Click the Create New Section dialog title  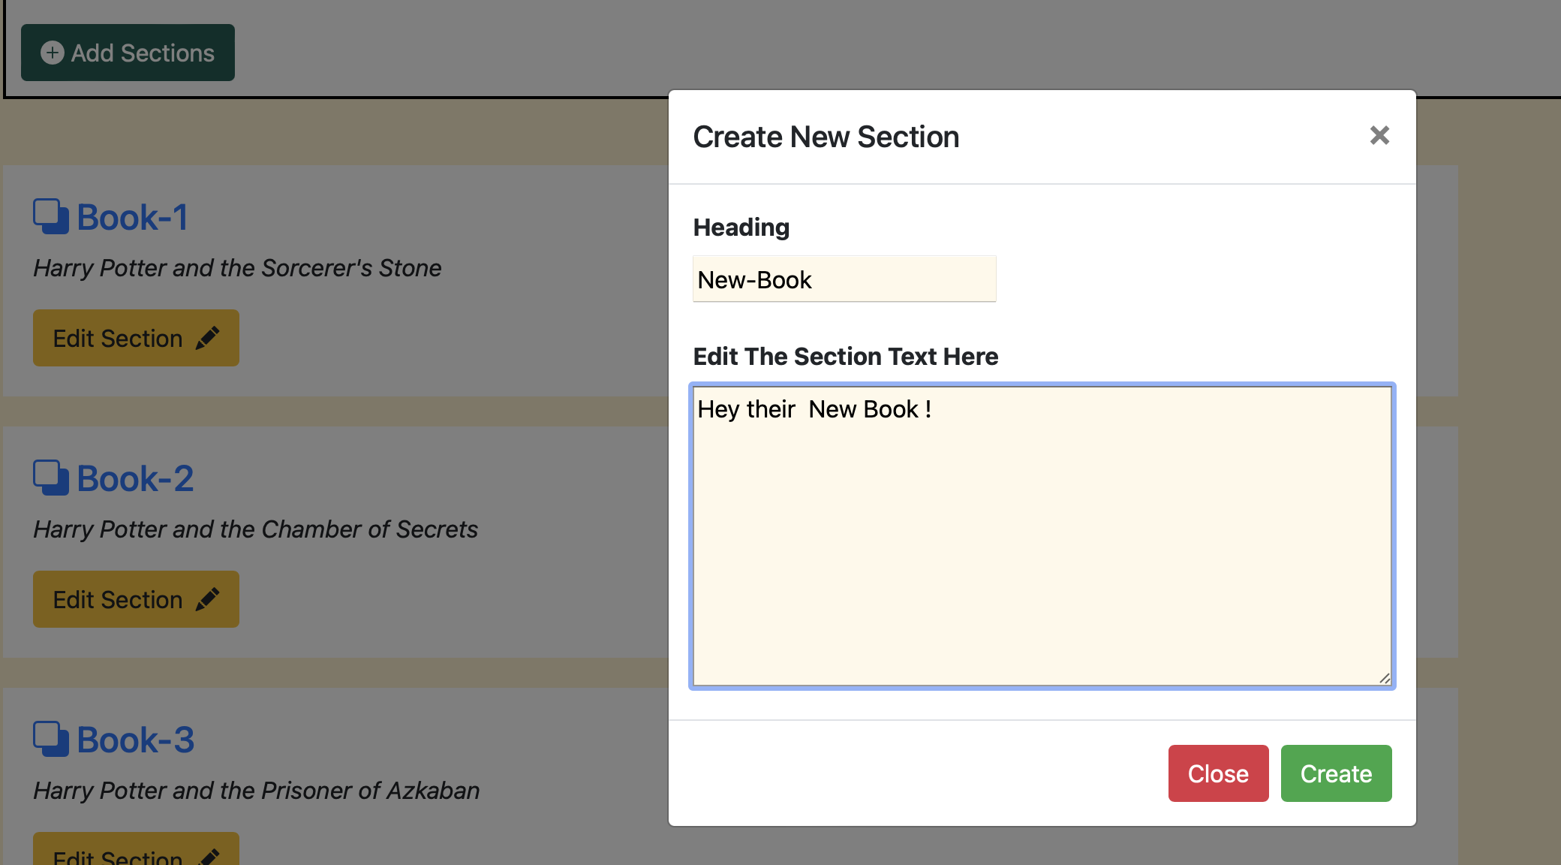(826, 137)
